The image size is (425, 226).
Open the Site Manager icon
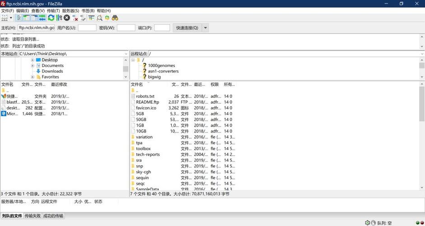pos(5,18)
